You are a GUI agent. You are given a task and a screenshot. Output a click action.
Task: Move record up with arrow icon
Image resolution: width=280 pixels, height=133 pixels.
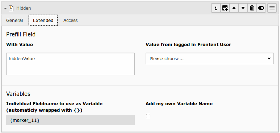point(234,8)
